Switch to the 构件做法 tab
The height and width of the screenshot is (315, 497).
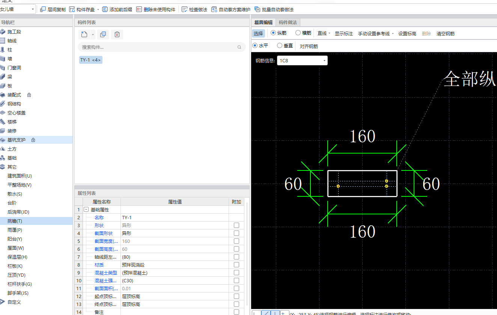pos(288,23)
